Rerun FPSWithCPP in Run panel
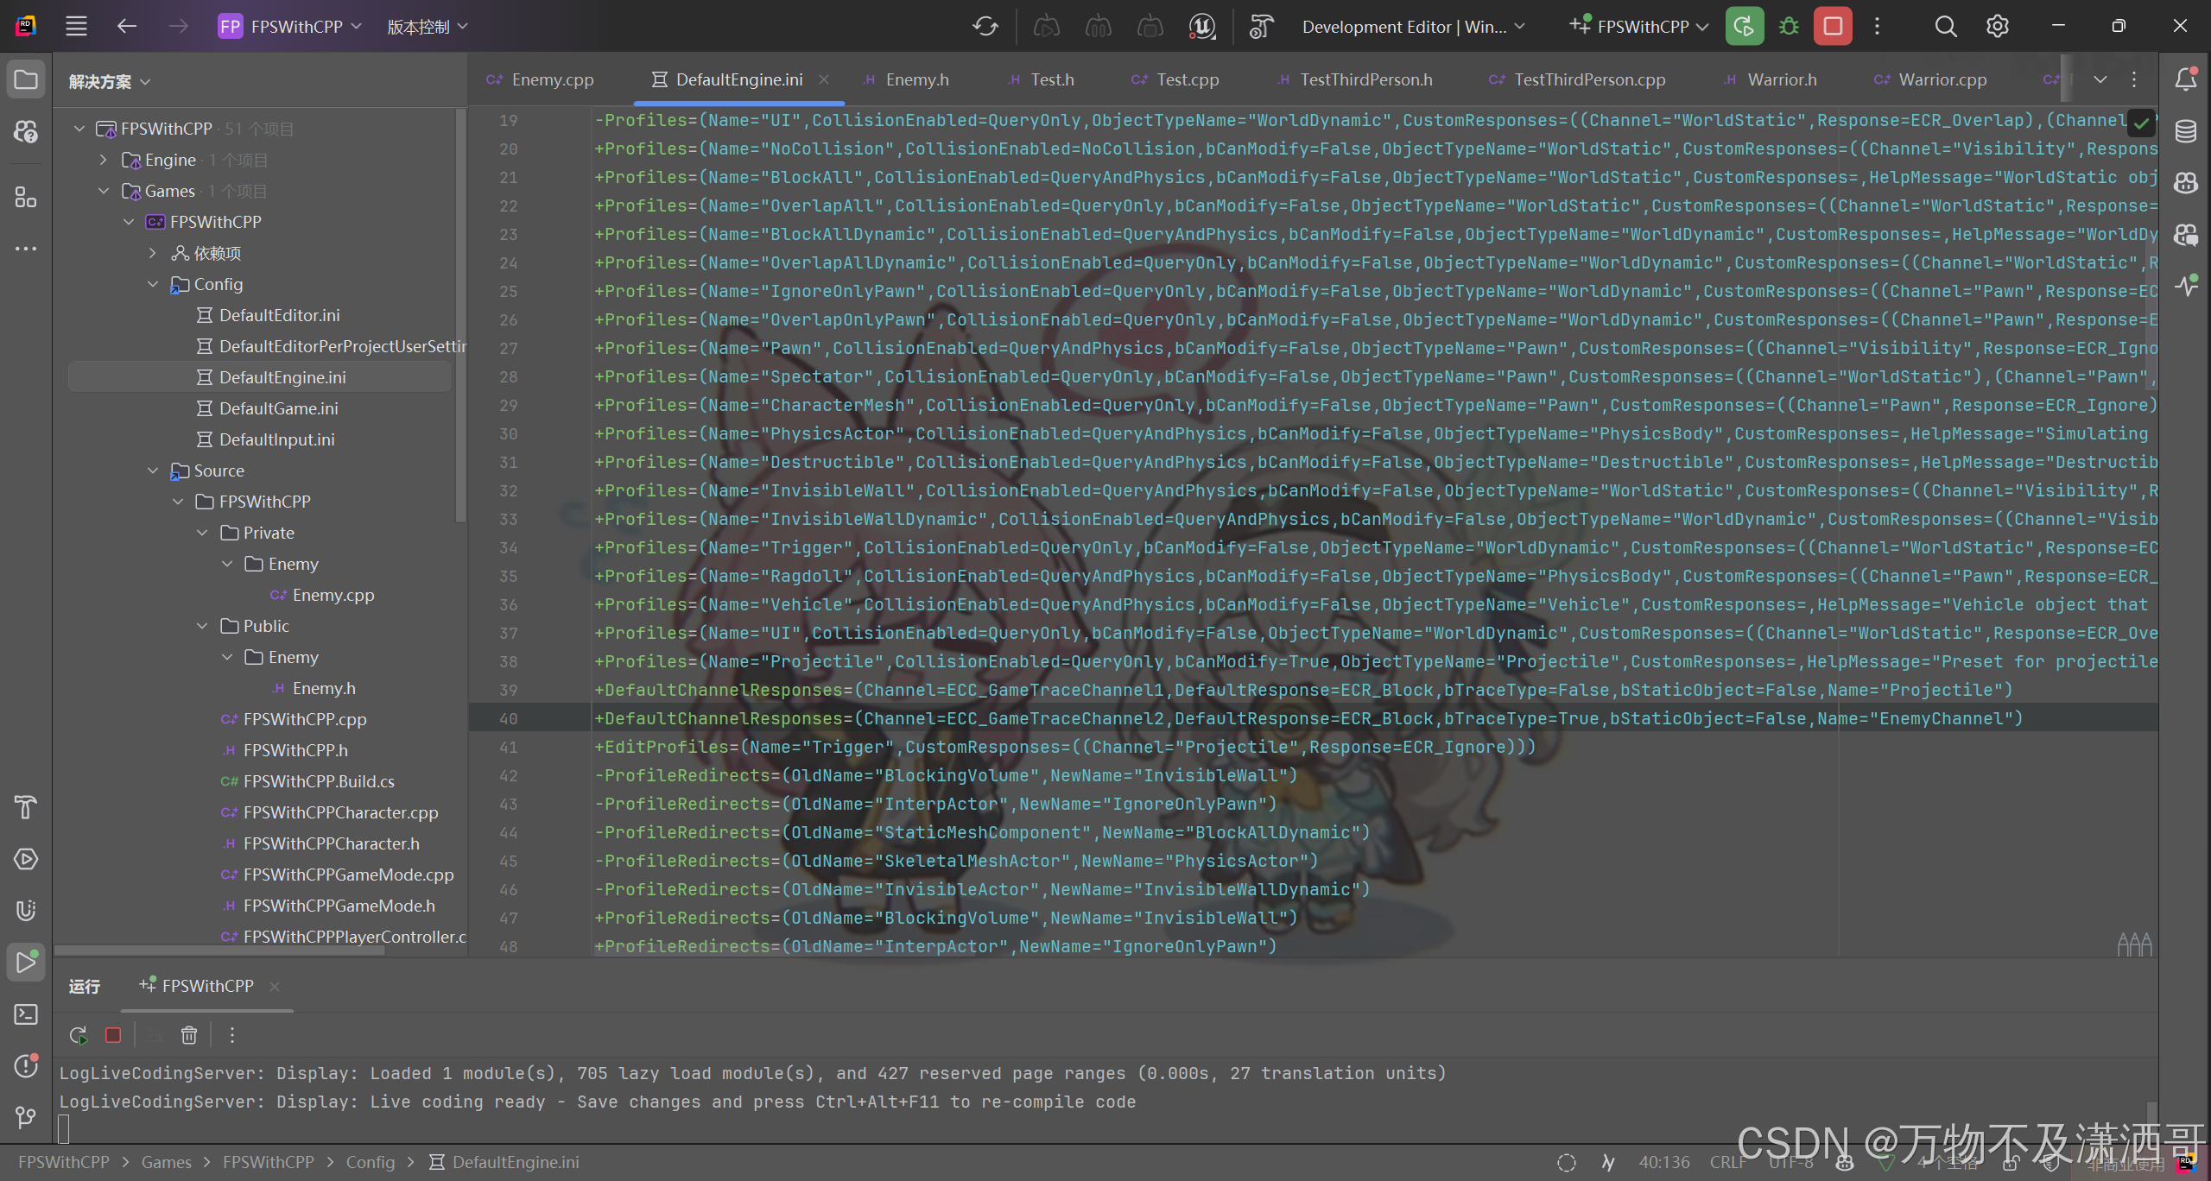Viewport: 2211px width, 1181px height. click(79, 1035)
